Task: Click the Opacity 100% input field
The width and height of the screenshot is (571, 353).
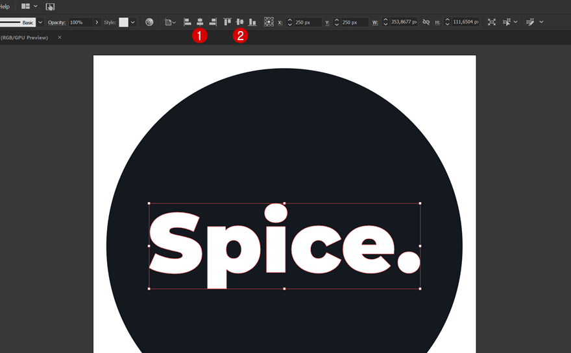Action: pyautogui.click(x=80, y=22)
